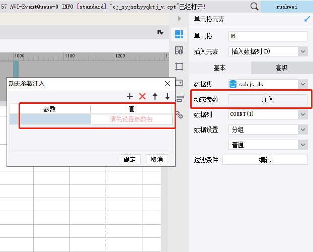This screenshot has height=252, width=313.
Task: Confirm with the 确定 button
Action: pyautogui.click(x=130, y=159)
